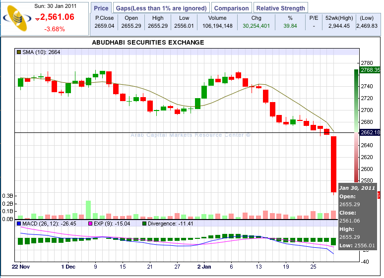Viewport: 384px width, 278px height.
Task: Click the 2662.18 dark price marker
Action: tap(370, 132)
